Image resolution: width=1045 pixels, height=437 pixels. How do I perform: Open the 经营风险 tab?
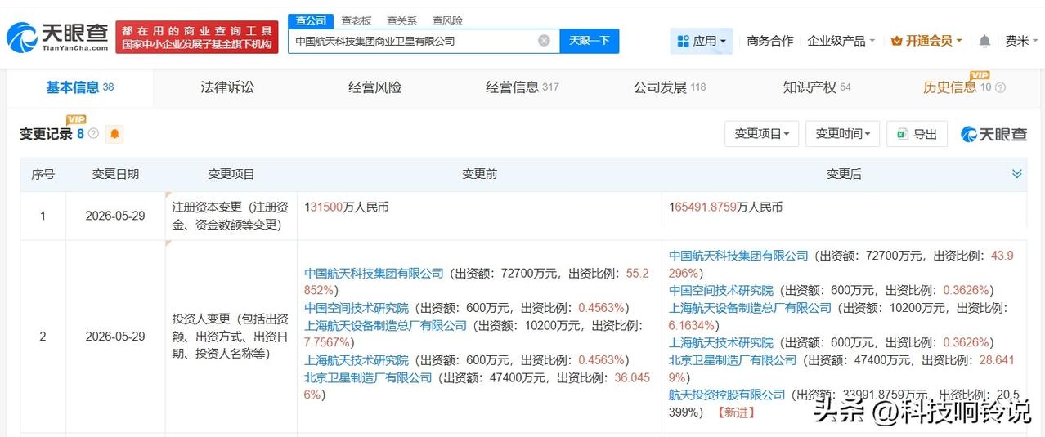[x=374, y=87]
